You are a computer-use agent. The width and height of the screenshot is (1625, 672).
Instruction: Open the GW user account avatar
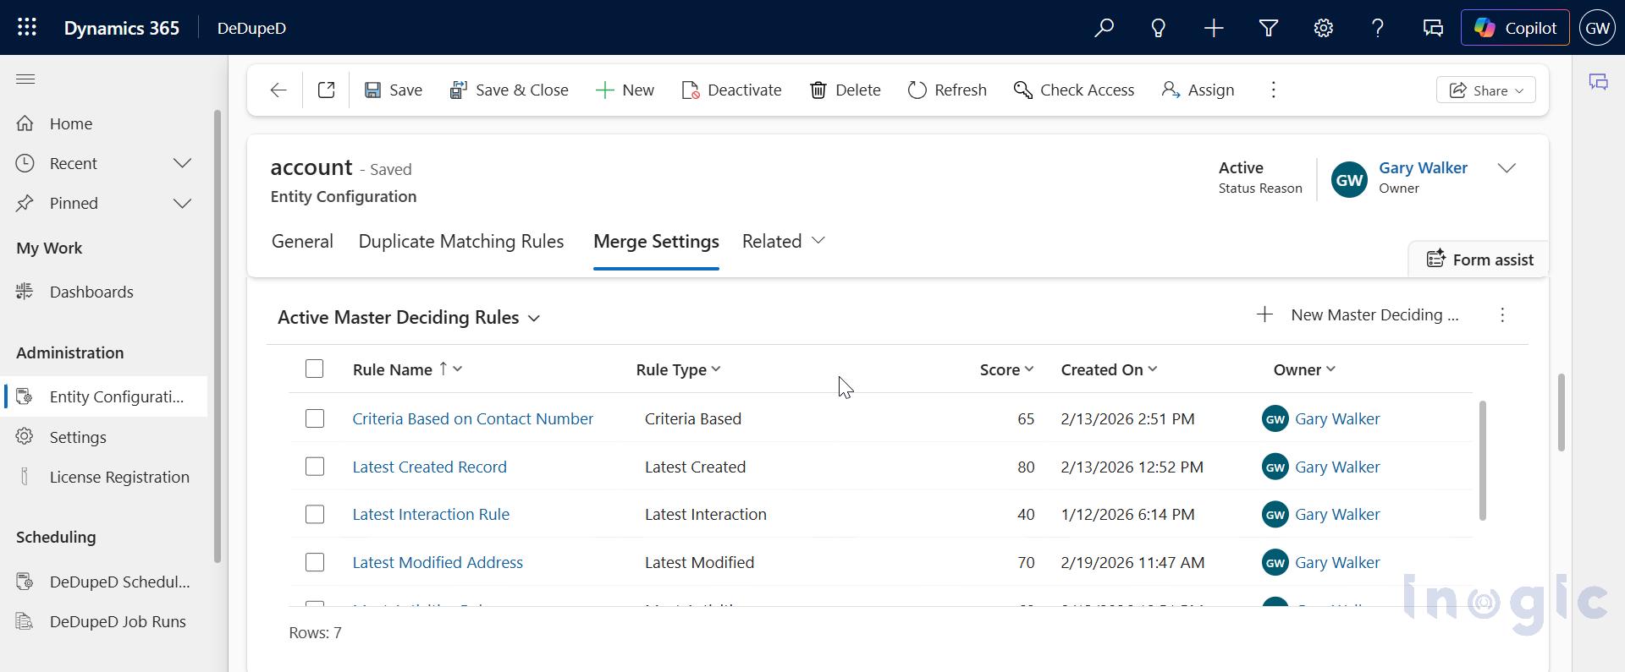pyautogui.click(x=1597, y=28)
